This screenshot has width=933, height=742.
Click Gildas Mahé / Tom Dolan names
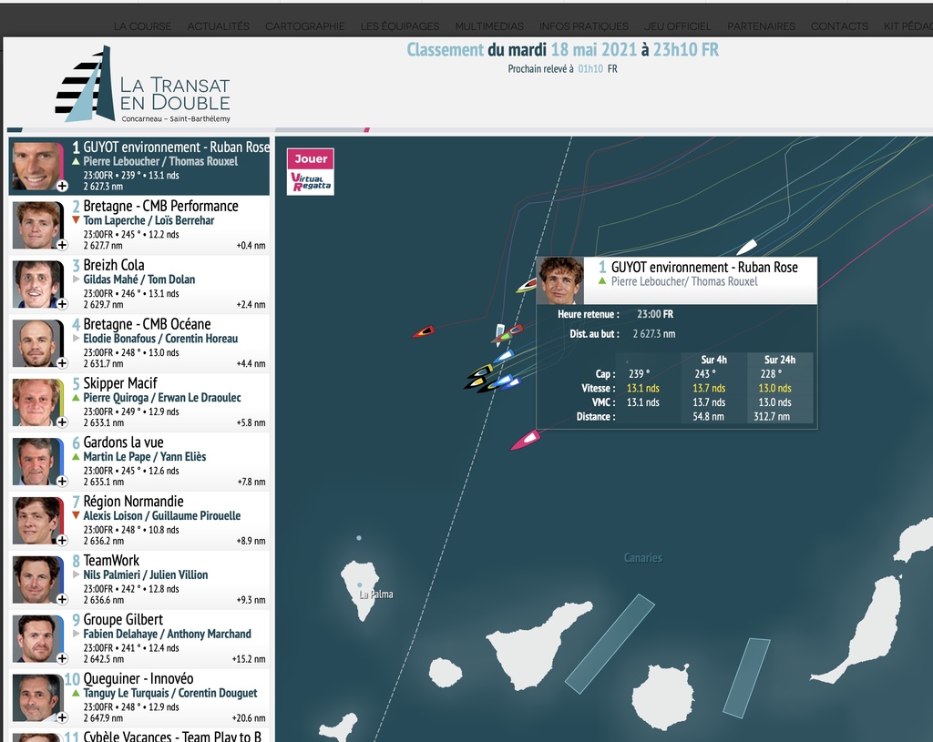tap(139, 279)
